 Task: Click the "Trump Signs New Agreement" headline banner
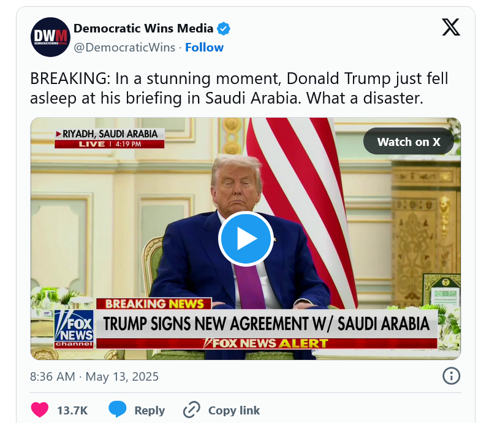tap(266, 323)
